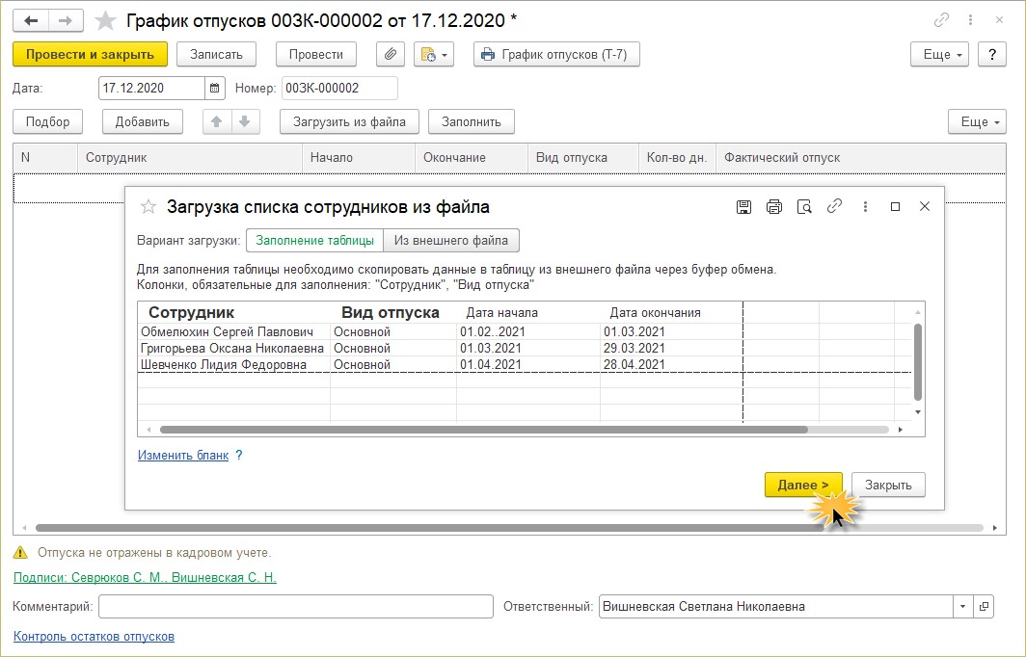Sort by the Сотрудник column header
Screen dimensions: 1026x657
[x=190, y=158]
